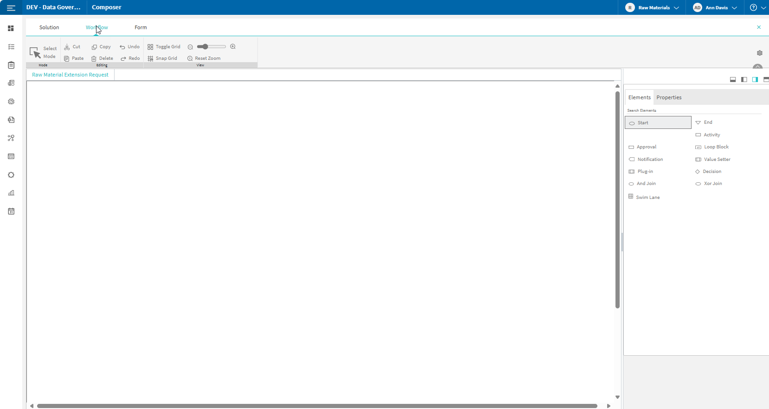Image resolution: width=769 pixels, height=409 pixels.
Task: Click the Composer title in header
Action: [107, 7]
